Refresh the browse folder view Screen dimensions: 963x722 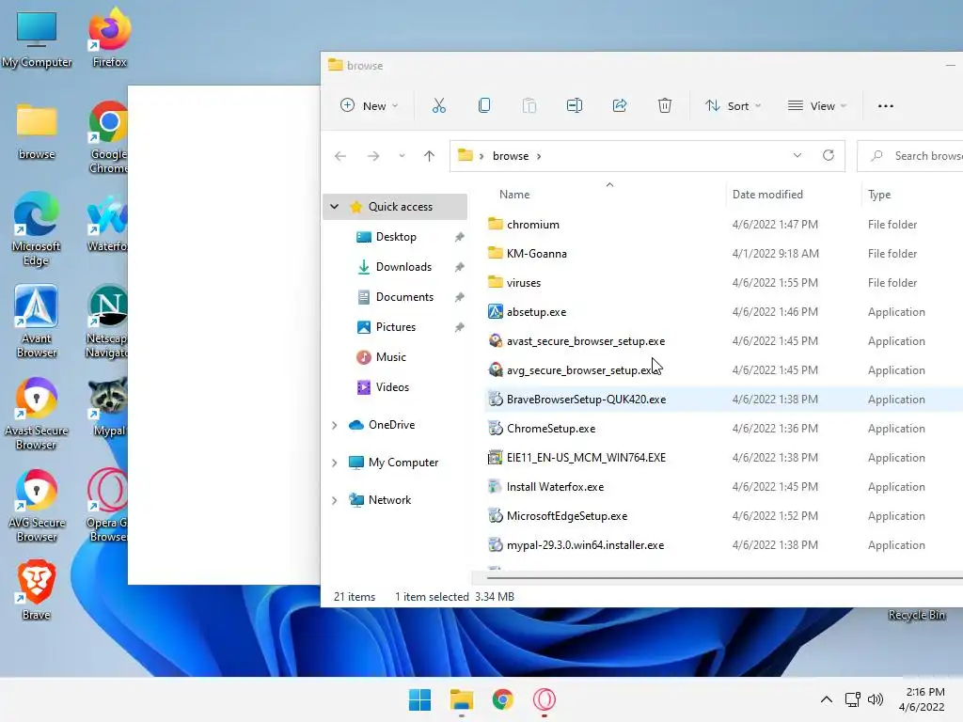tap(829, 155)
